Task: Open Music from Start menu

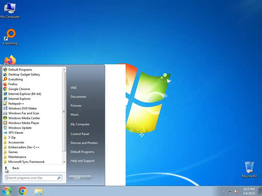Action: pyautogui.click(x=74, y=115)
